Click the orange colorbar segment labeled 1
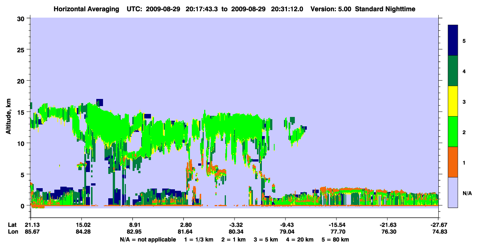The image size is (487, 250). tap(453, 162)
